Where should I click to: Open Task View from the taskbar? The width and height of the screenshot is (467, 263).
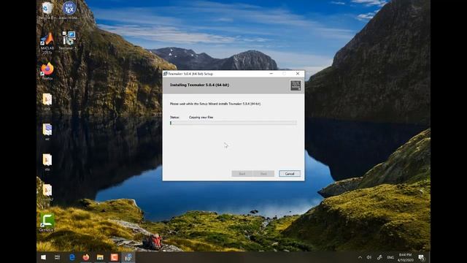[x=57, y=257]
